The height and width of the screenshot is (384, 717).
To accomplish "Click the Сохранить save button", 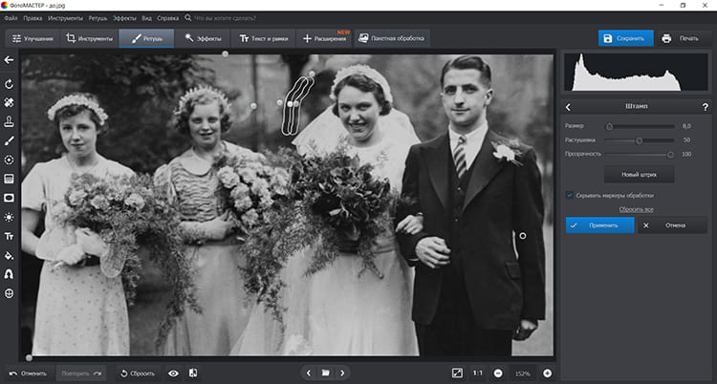I will pos(624,38).
